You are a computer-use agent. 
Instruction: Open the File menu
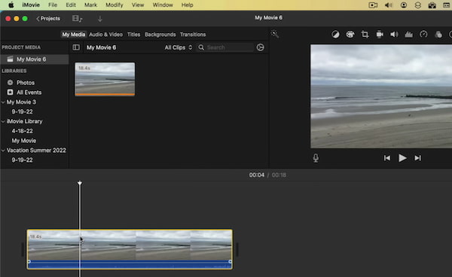[53, 5]
